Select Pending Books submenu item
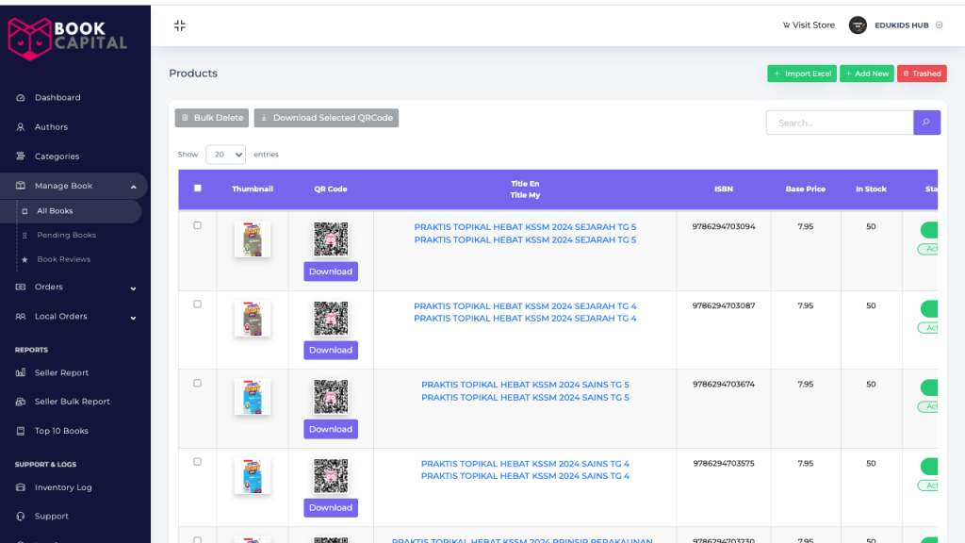The width and height of the screenshot is (965, 543). [x=66, y=236]
